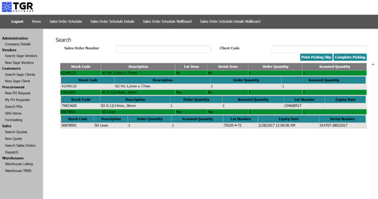Viewport: 378px width, 199px height.
Task: Click the Warehouses sidebar heading
Action: click(x=13, y=158)
